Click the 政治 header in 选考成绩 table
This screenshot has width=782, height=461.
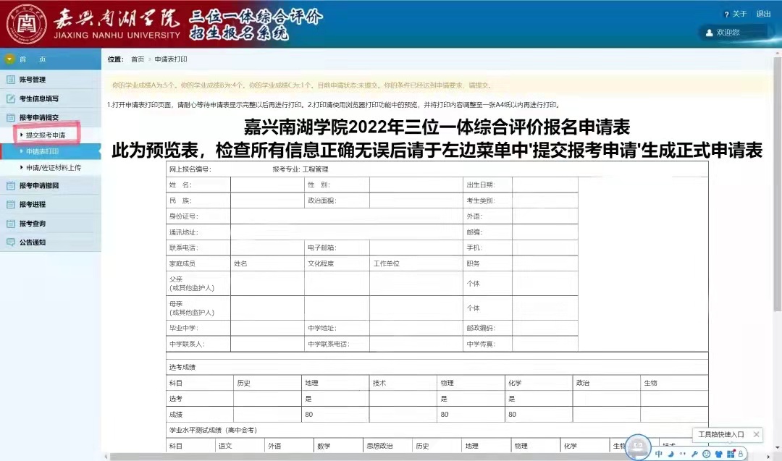[607, 384]
